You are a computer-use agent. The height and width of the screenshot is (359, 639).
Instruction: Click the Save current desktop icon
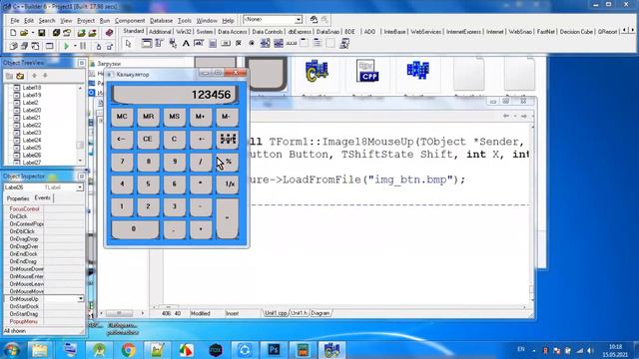[x=314, y=20]
